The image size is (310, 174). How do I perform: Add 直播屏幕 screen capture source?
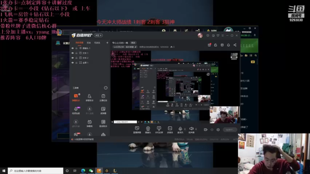coord(137,130)
